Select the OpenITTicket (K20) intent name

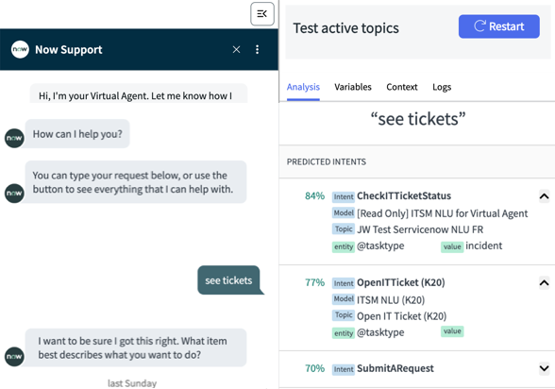tap(400, 282)
